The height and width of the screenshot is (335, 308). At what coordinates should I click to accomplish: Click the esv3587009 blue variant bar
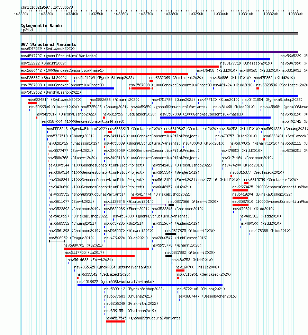[x=215, y=117]
